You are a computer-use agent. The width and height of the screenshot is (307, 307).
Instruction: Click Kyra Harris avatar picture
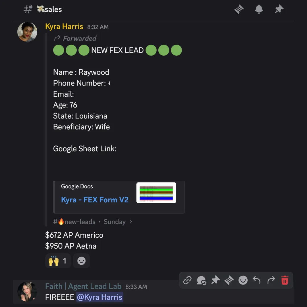point(27,32)
